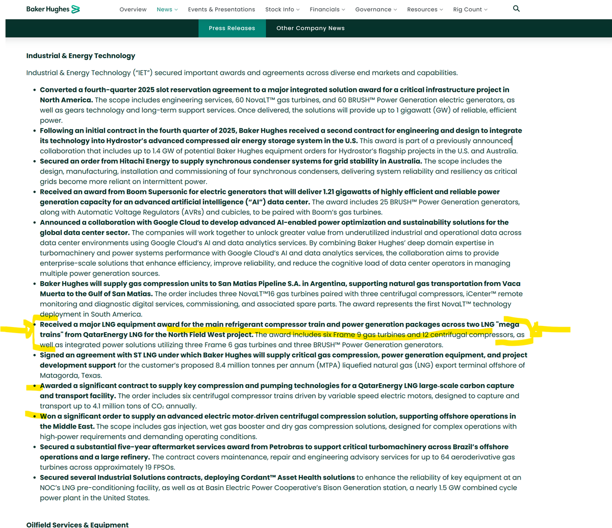The width and height of the screenshot is (612, 528).
Task: Click bullet text about Google Cloud collaboration
Action: click(281, 248)
